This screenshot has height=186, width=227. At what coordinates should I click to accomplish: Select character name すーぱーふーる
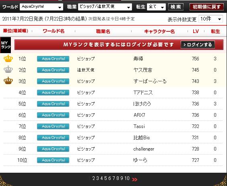pos(150,81)
